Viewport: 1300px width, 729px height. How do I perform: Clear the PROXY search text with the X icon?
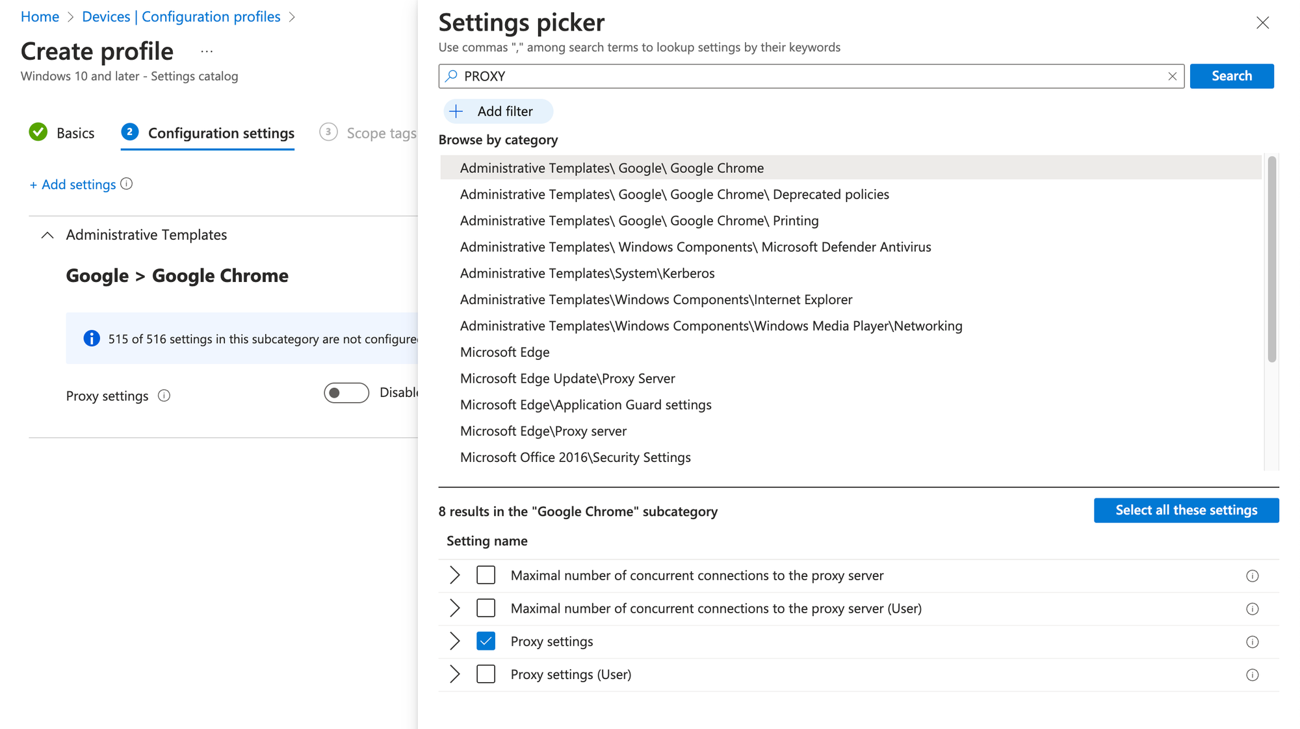point(1172,76)
